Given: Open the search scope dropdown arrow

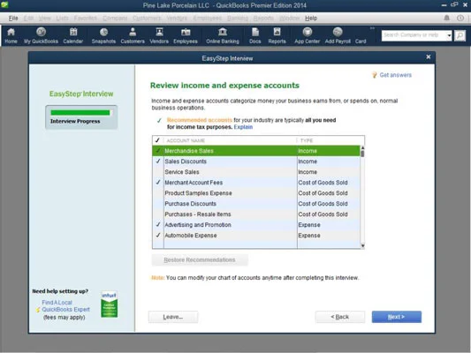Looking at the screenshot, I should tap(449, 35).
